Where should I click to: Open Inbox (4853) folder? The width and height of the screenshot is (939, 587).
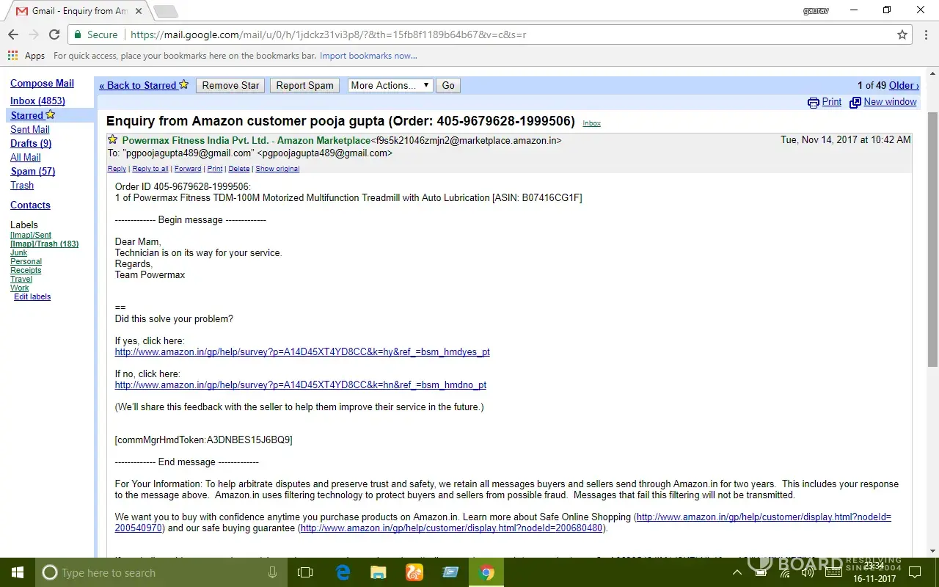click(x=37, y=101)
